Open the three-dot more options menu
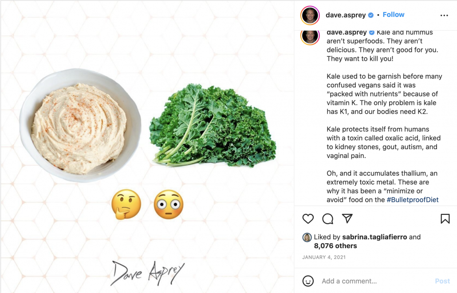The height and width of the screenshot is (293, 457). point(444,15)
